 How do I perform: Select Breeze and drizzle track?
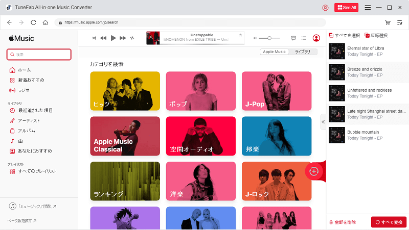(368, 72)
